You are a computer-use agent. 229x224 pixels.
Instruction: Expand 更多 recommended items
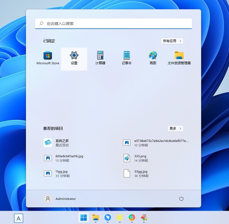[x=176, y=129]
